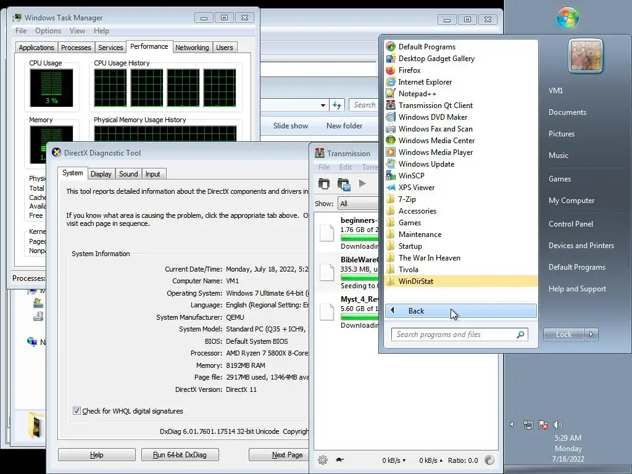
Task: Click the Explorer Search field
Action: click(x=363, y=105)
